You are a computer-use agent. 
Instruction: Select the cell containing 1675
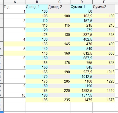click(x=104, y=100)
